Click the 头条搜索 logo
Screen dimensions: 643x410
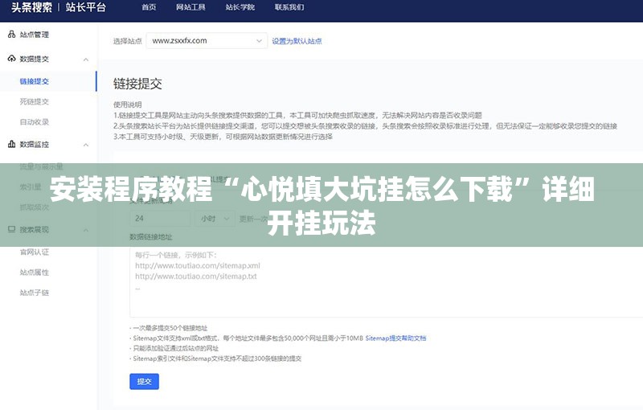pos(31,7)
